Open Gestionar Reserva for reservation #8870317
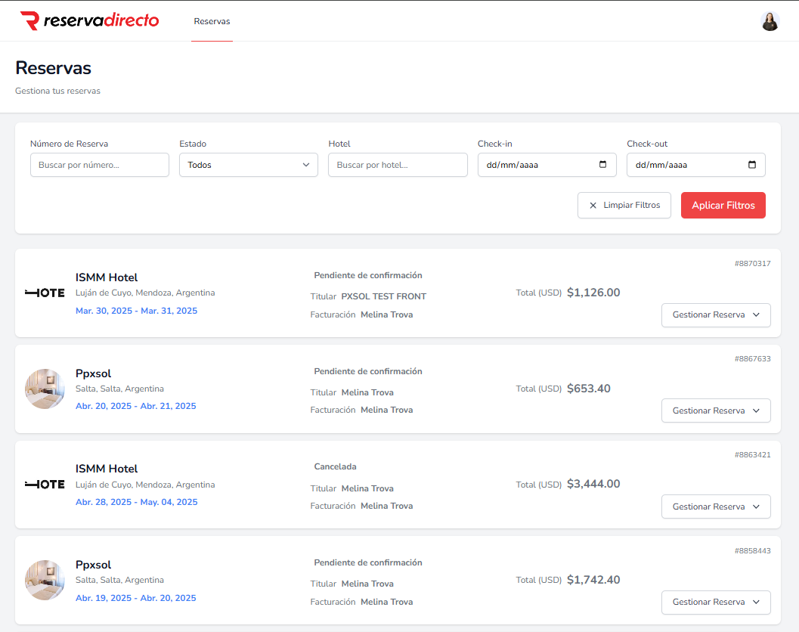 click(715, 315)
